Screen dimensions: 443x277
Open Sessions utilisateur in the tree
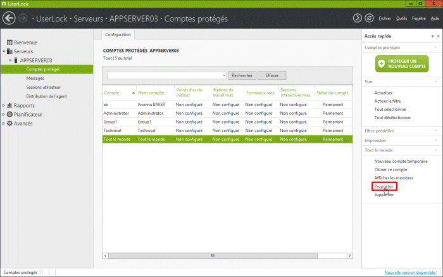click(x=44, y=87)
